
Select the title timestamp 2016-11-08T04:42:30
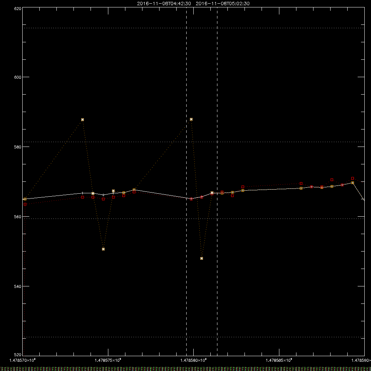pyautogui.click(x=164, y=4)
